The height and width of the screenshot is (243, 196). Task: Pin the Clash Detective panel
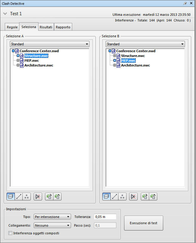(x=185, y=3)
